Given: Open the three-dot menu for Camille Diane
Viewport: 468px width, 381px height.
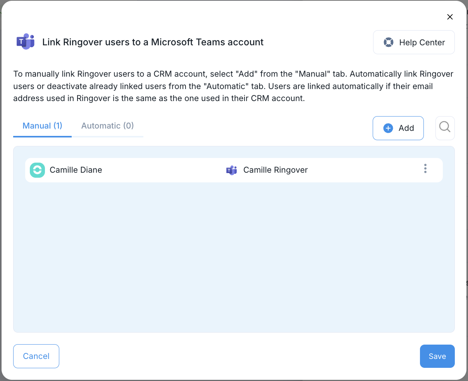Looking at the screenshot, I should point(425,169).
